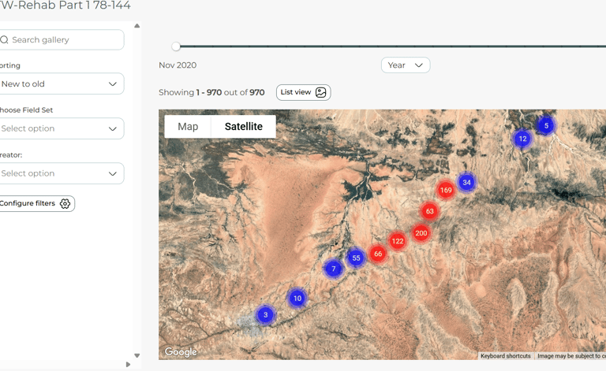Open the blue cluster marker 10
Image resolution: width=606 pixels, height=371 pixels.
coord(297,298)
